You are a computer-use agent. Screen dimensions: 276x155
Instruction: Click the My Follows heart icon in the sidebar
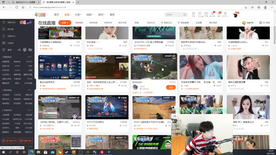tap(4, 22)
